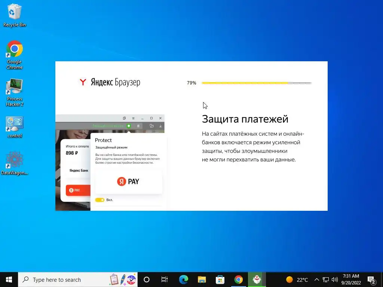The width and height of the screenshot is (383, 287).
Task: Open Cortana circle icon on the taskbar
Action: (x=147, y=280)
